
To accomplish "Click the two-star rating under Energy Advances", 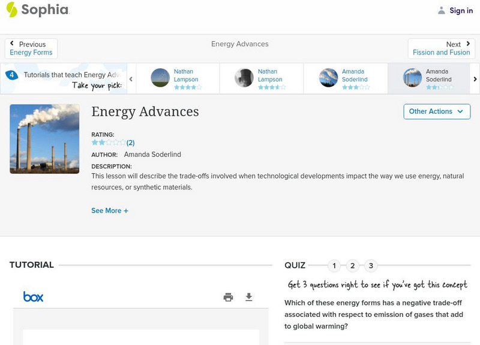I will pos(109,143).
